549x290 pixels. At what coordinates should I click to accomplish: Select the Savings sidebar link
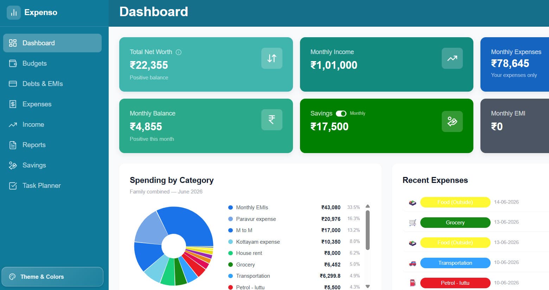(x=52, y=165)
